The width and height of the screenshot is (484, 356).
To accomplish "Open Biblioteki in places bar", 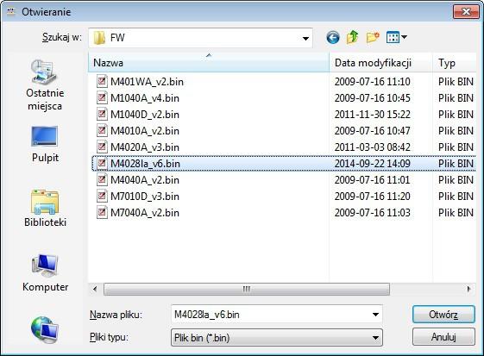I will [45, 209].
